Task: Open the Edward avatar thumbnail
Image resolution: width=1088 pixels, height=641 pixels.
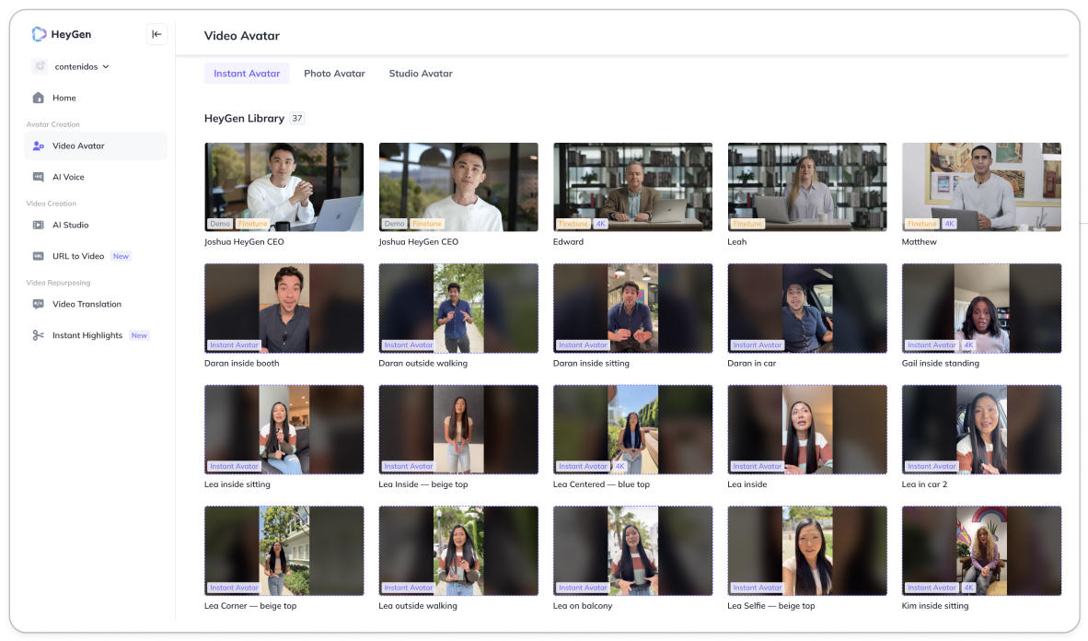Action: click(632, 186)
